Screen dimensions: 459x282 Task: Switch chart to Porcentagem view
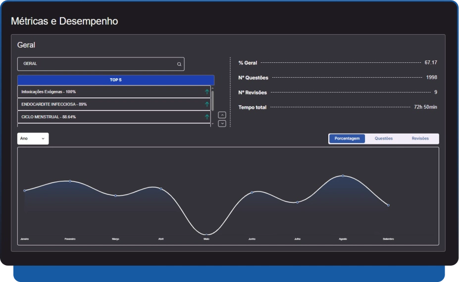point(347,139)
